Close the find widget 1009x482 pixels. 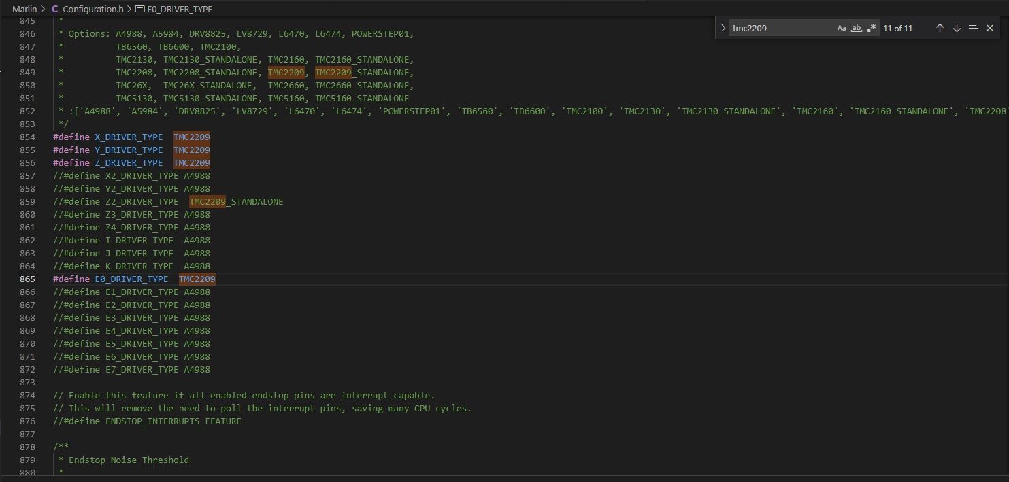point(990,28)
